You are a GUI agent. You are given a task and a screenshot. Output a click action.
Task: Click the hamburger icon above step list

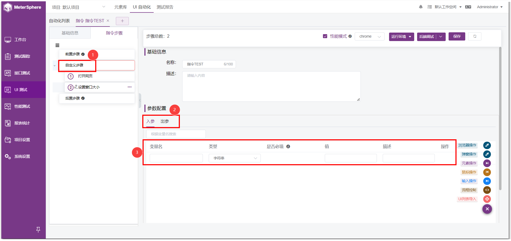pos(57,45)
